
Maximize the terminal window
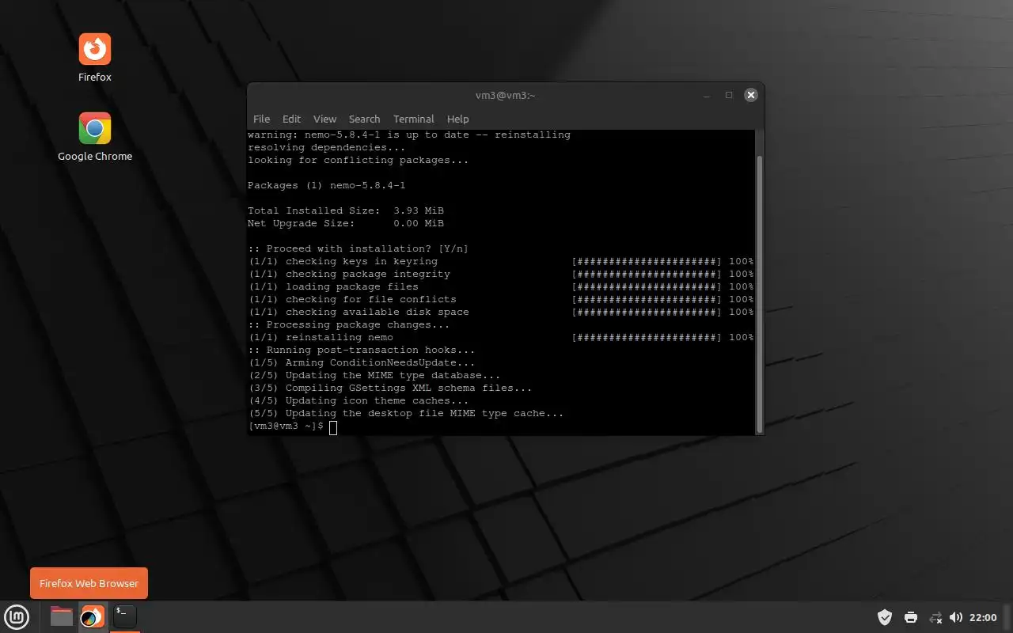pyautogui.click(x=729, y=95)
